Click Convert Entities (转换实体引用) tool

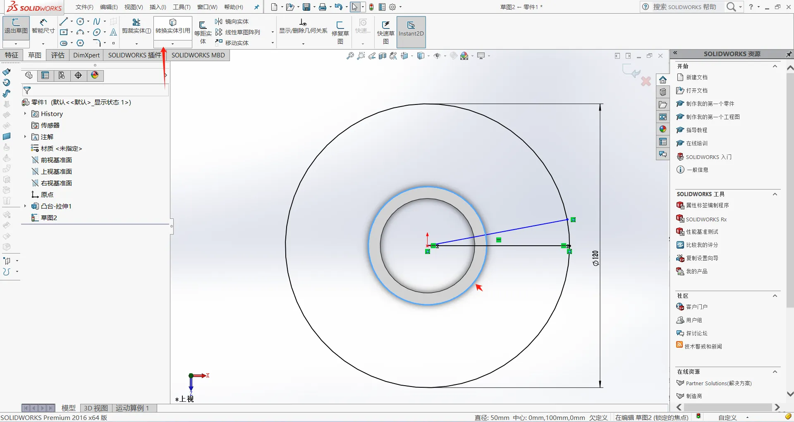pyautogui.click(x=173, y=26)
